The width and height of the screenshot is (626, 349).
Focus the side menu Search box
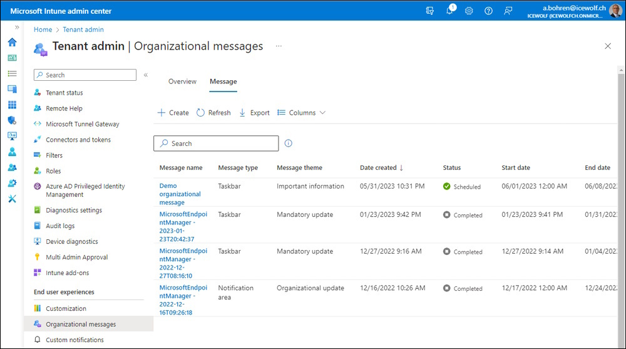click(x=85, y=75)
